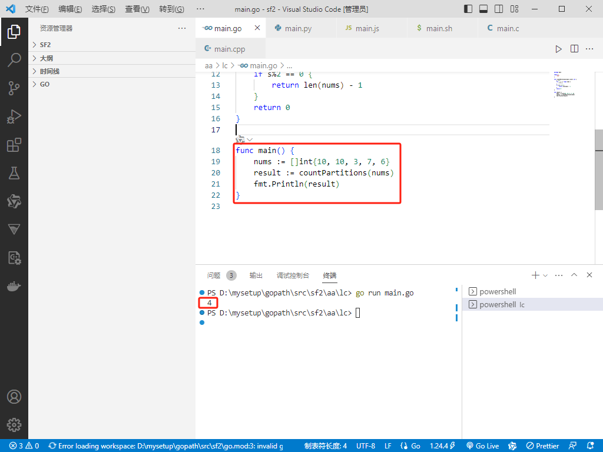Change the UTF-8 file encoding

coord(365,446)
